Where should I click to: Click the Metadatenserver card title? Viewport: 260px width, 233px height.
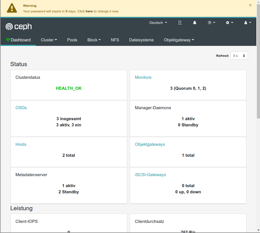tap(31, 175)
